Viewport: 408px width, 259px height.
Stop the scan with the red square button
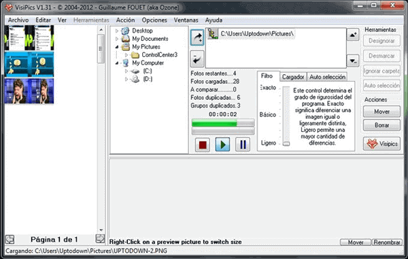click(203, 145)
